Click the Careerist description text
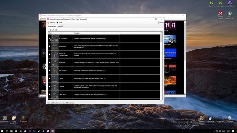 [x=95, y=86]
